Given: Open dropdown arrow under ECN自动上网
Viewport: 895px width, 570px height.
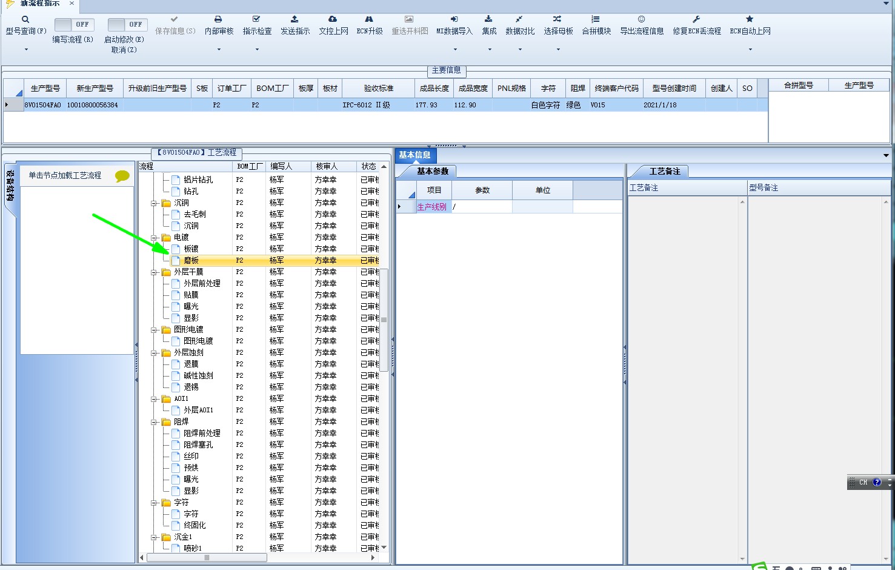Looking at the screenshot, I should (750, 50).
